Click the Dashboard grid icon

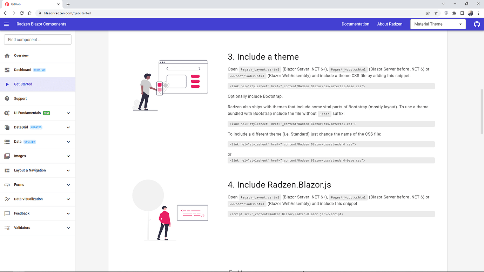coord(8,70)
